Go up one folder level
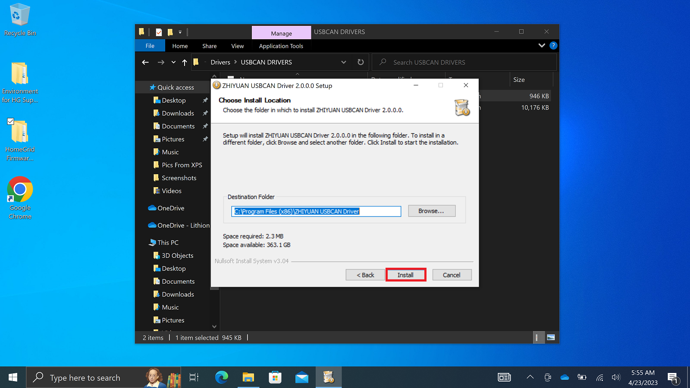This screenshot has height=388, width=690. (x=185, y=62)
